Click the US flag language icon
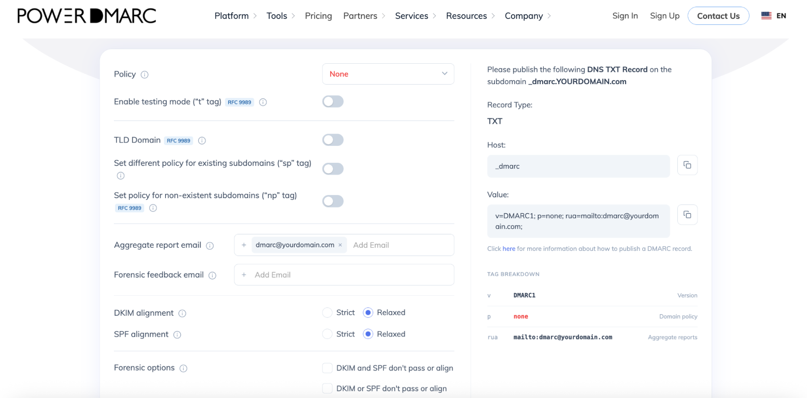 point(766,16)
